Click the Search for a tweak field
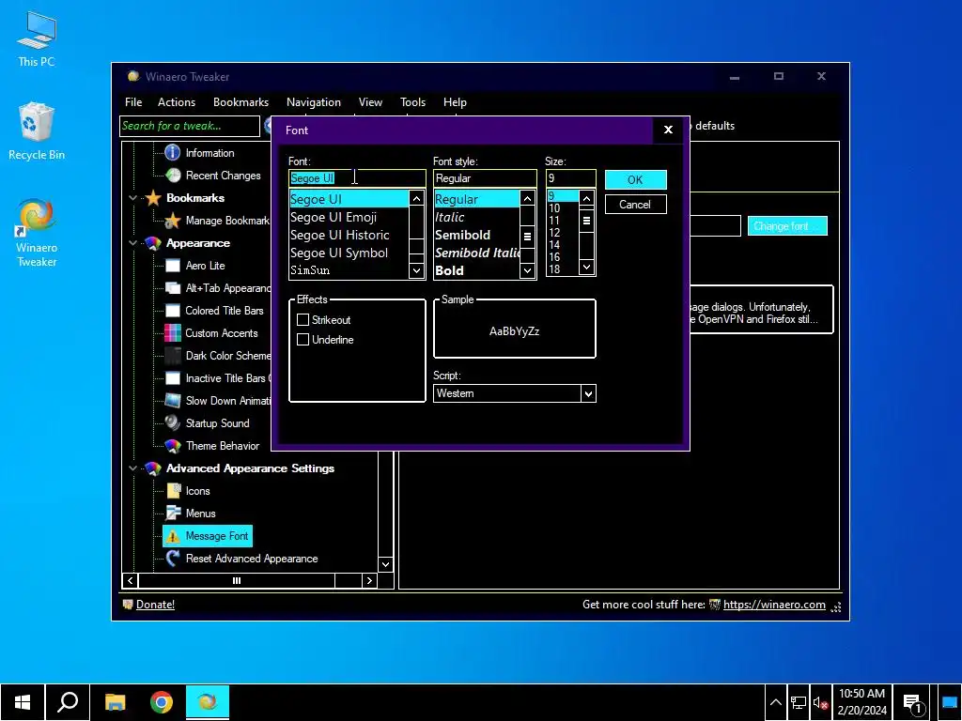962x721 pixels. click(x=190, y=126)
